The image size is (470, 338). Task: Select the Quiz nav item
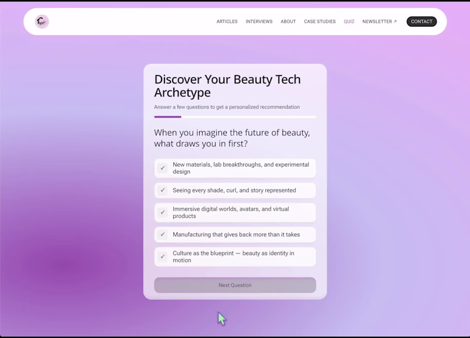pos(349,22)
